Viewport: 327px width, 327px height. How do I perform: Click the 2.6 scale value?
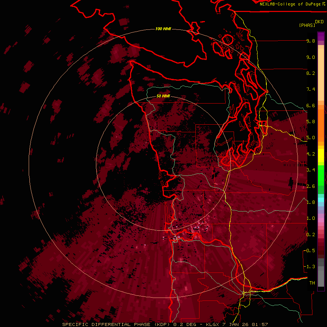coord(311,186)
